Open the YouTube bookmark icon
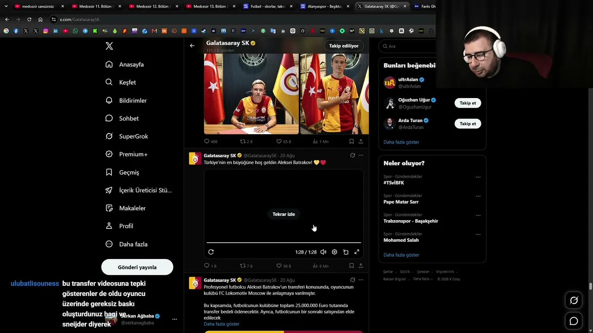The width and height of the screenshot is (593, 333). click(65, 31)
